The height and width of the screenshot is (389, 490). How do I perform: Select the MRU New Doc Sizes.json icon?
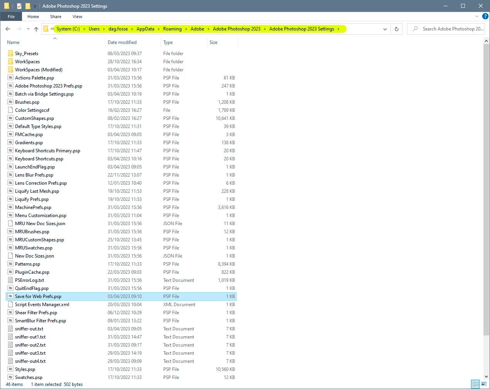[x=10, y=223]
